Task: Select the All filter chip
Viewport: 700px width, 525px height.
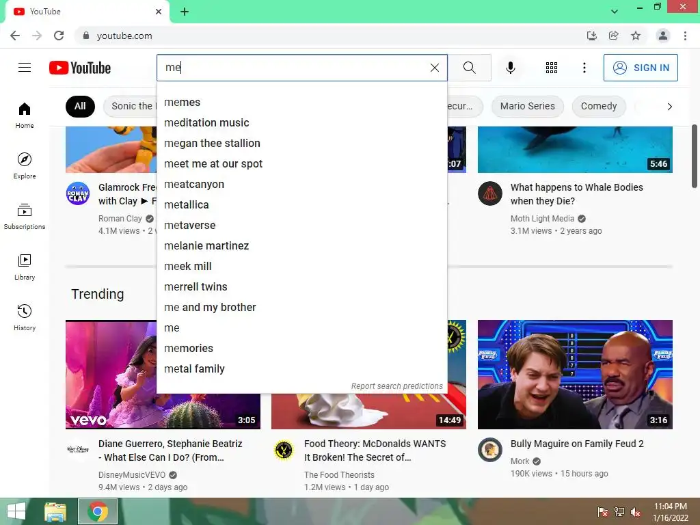Action: [x=81, y=106]
